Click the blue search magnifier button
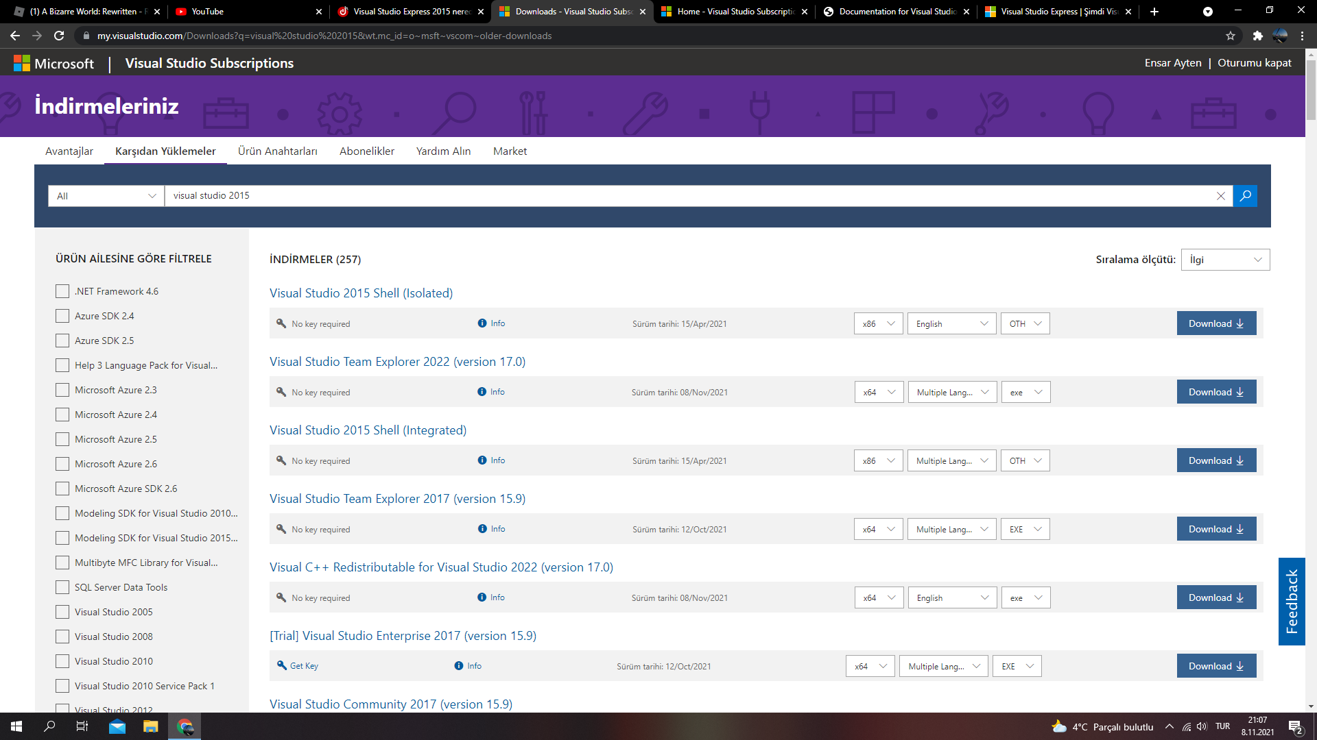1317x740 pixels. coord(1245,196)
